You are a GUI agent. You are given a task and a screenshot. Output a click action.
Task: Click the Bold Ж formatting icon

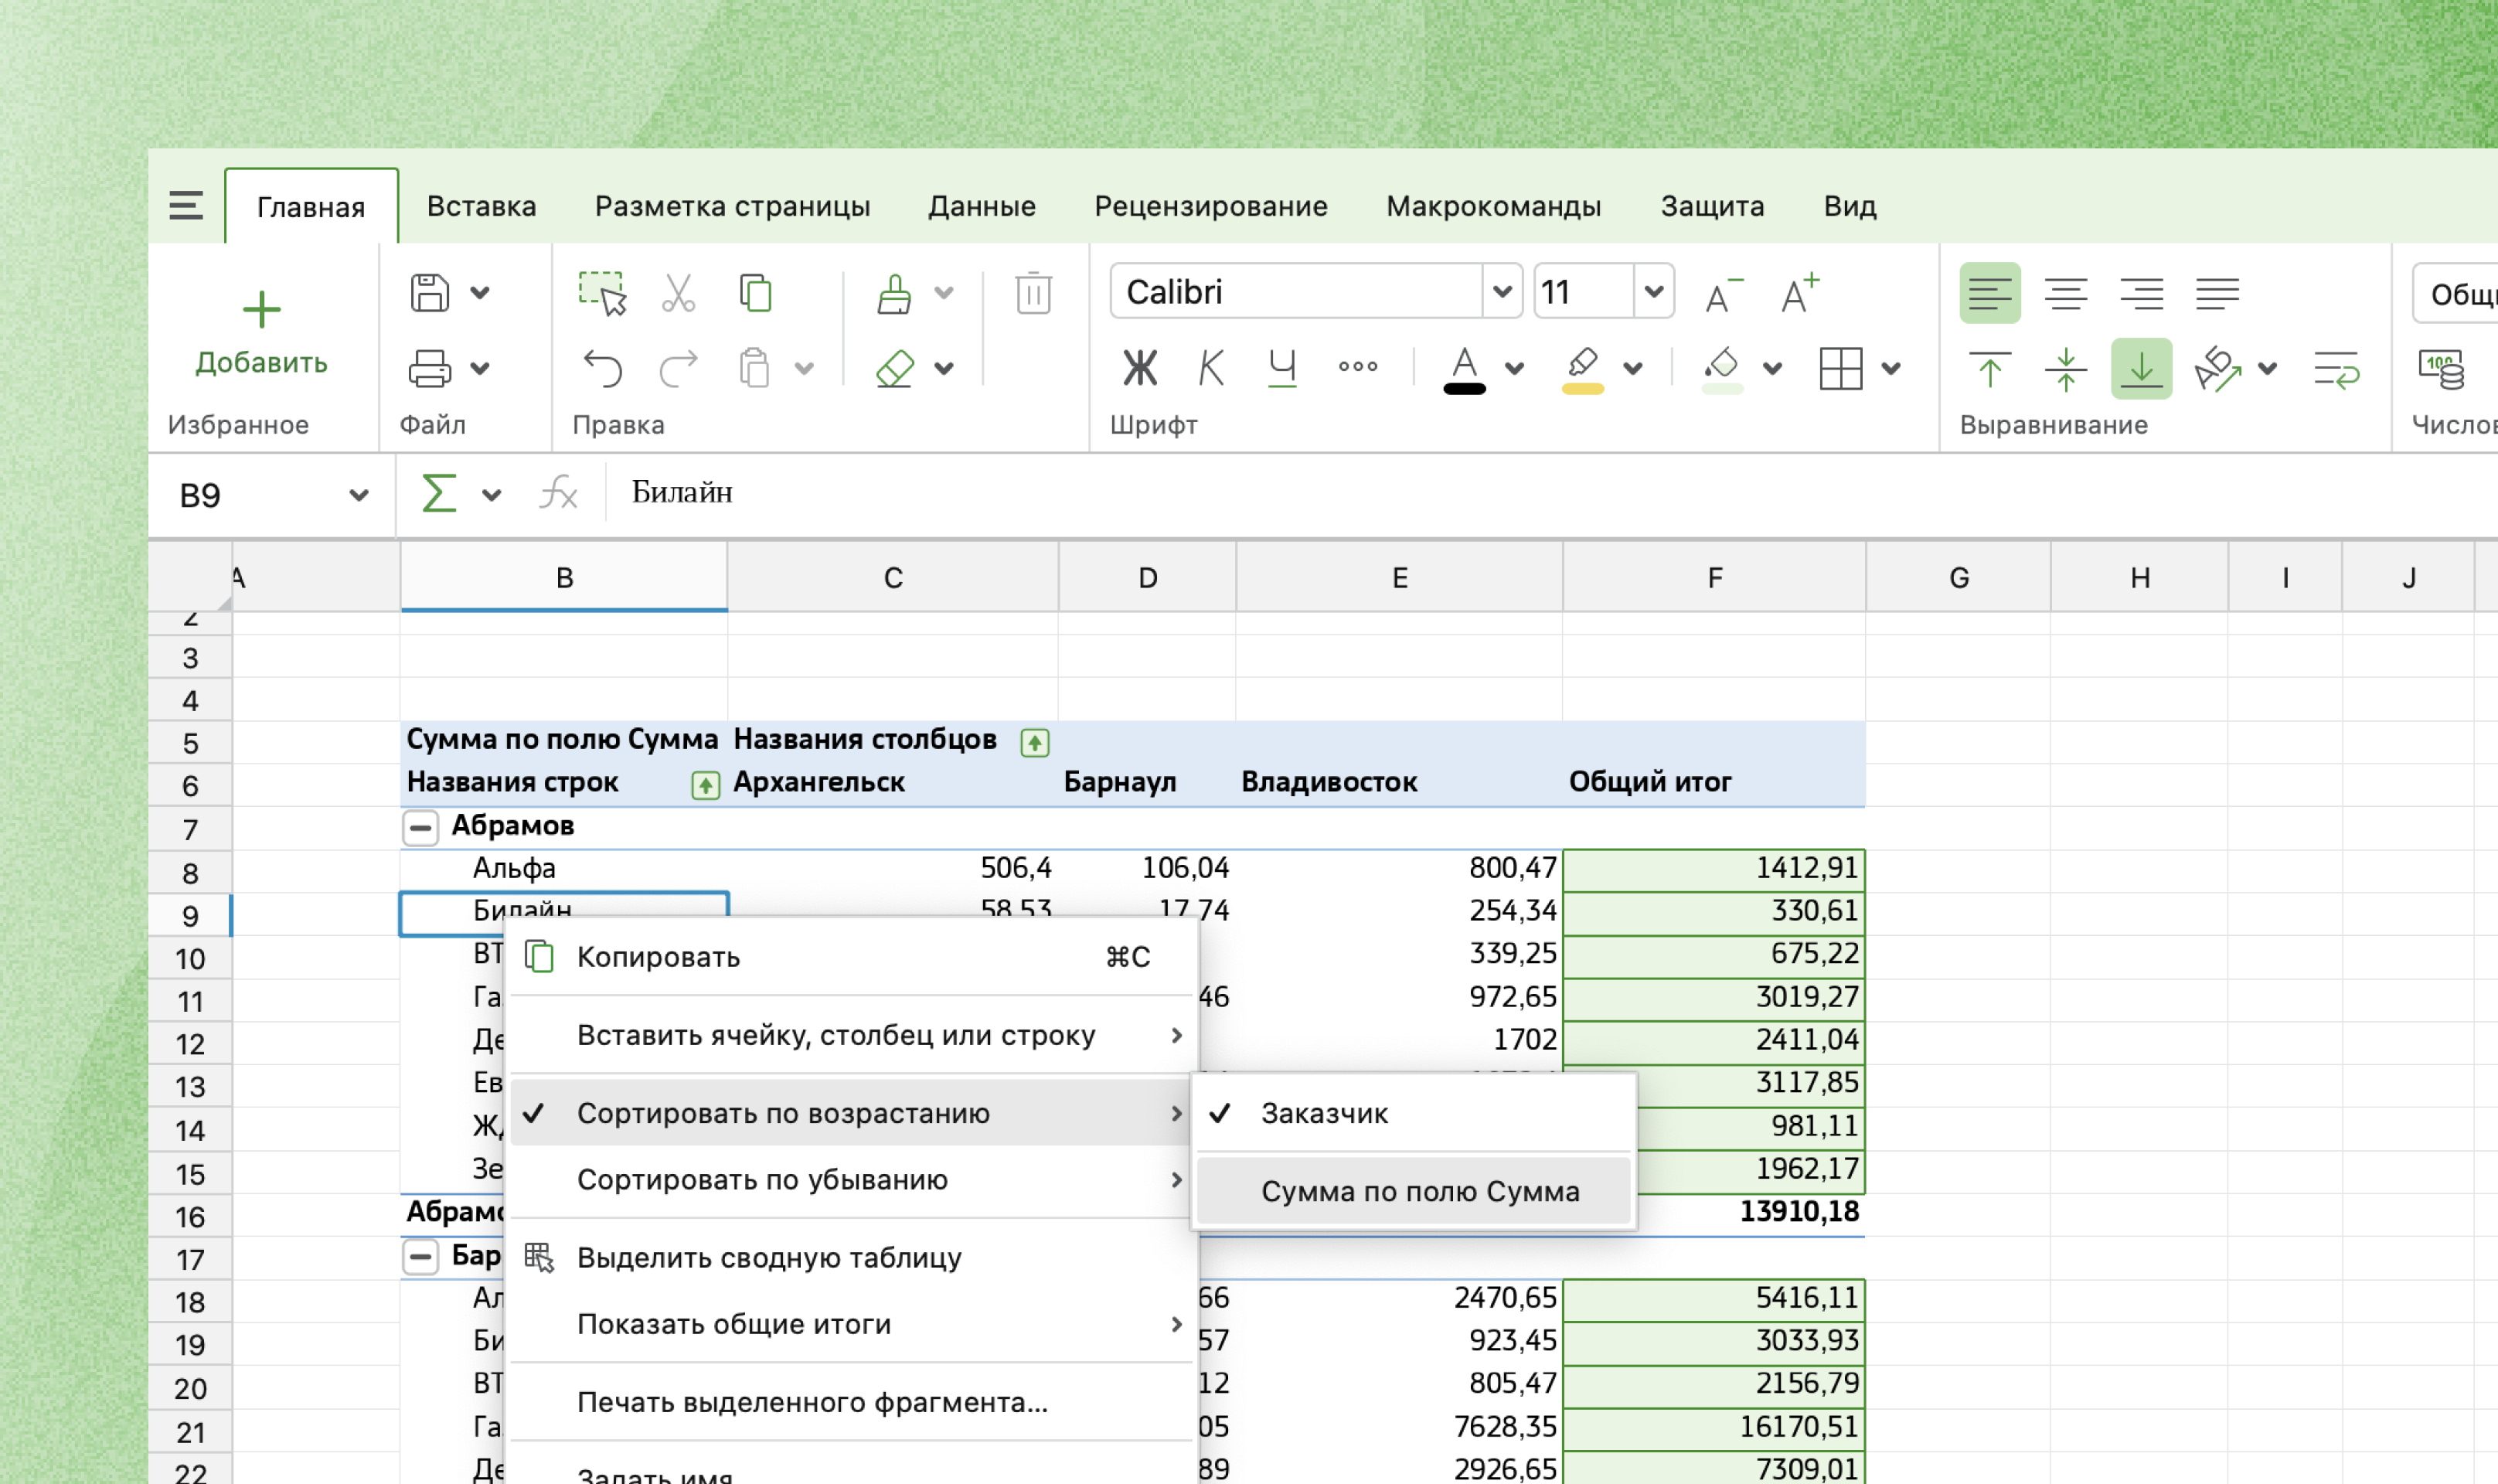click(1139, 368)
